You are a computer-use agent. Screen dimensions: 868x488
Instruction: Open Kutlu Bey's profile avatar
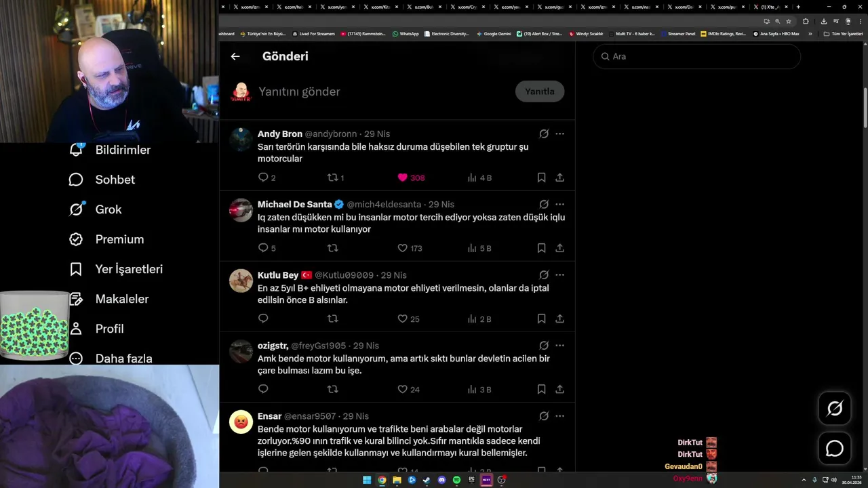coord(241,281)
